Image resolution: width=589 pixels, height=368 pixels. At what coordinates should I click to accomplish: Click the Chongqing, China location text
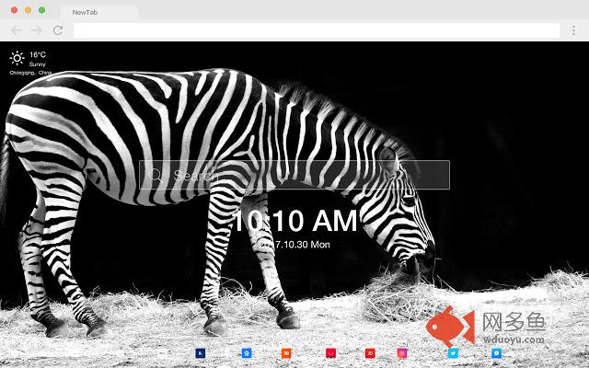pos(30,73)
